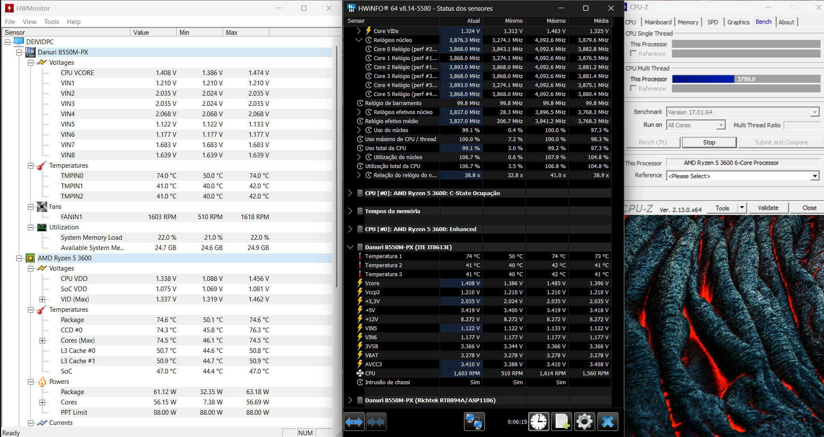This screenshot has height=437, width=824.
Task: Expand the VID (Max) row in HWMonitor
Action: [x=42, y=299]
